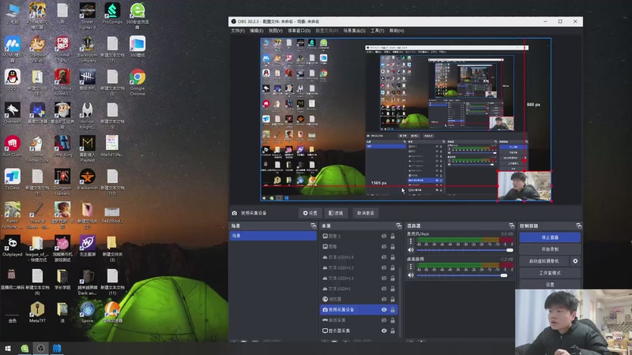
Task: Show the 文本 (GDI+) 4 source
Action: coord(384,257)
